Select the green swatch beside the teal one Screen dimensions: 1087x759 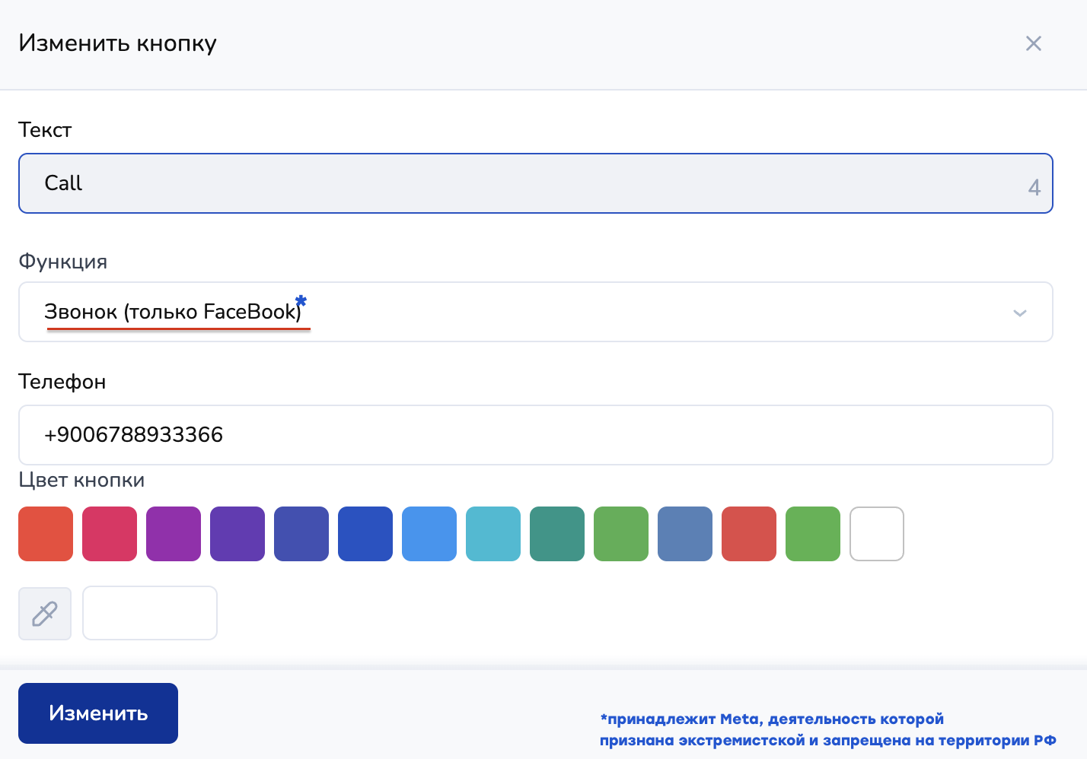[621, 534]
